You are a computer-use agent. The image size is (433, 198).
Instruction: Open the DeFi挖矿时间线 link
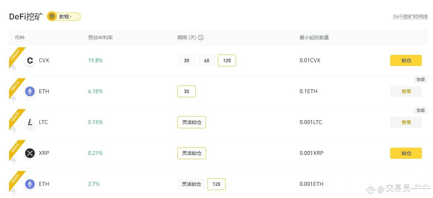410,17
